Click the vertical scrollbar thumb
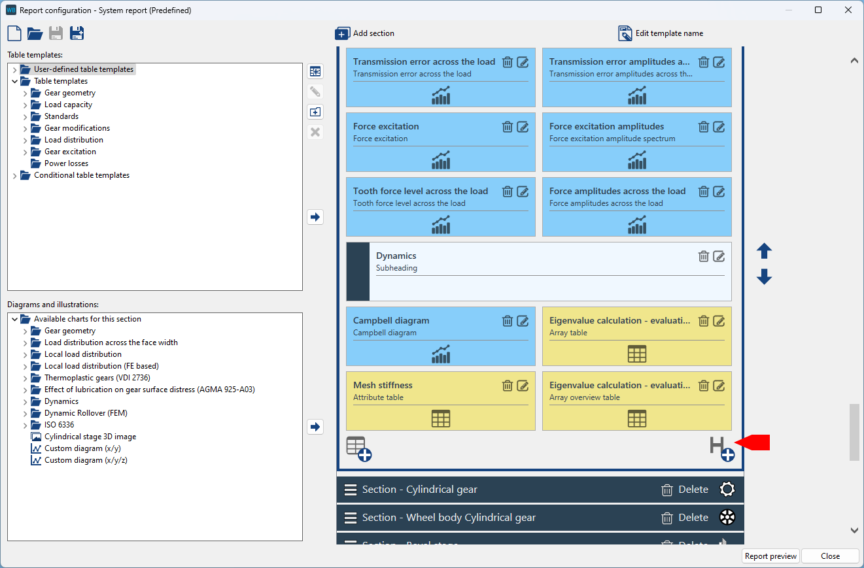864x568 pixels. click(854, 432)
